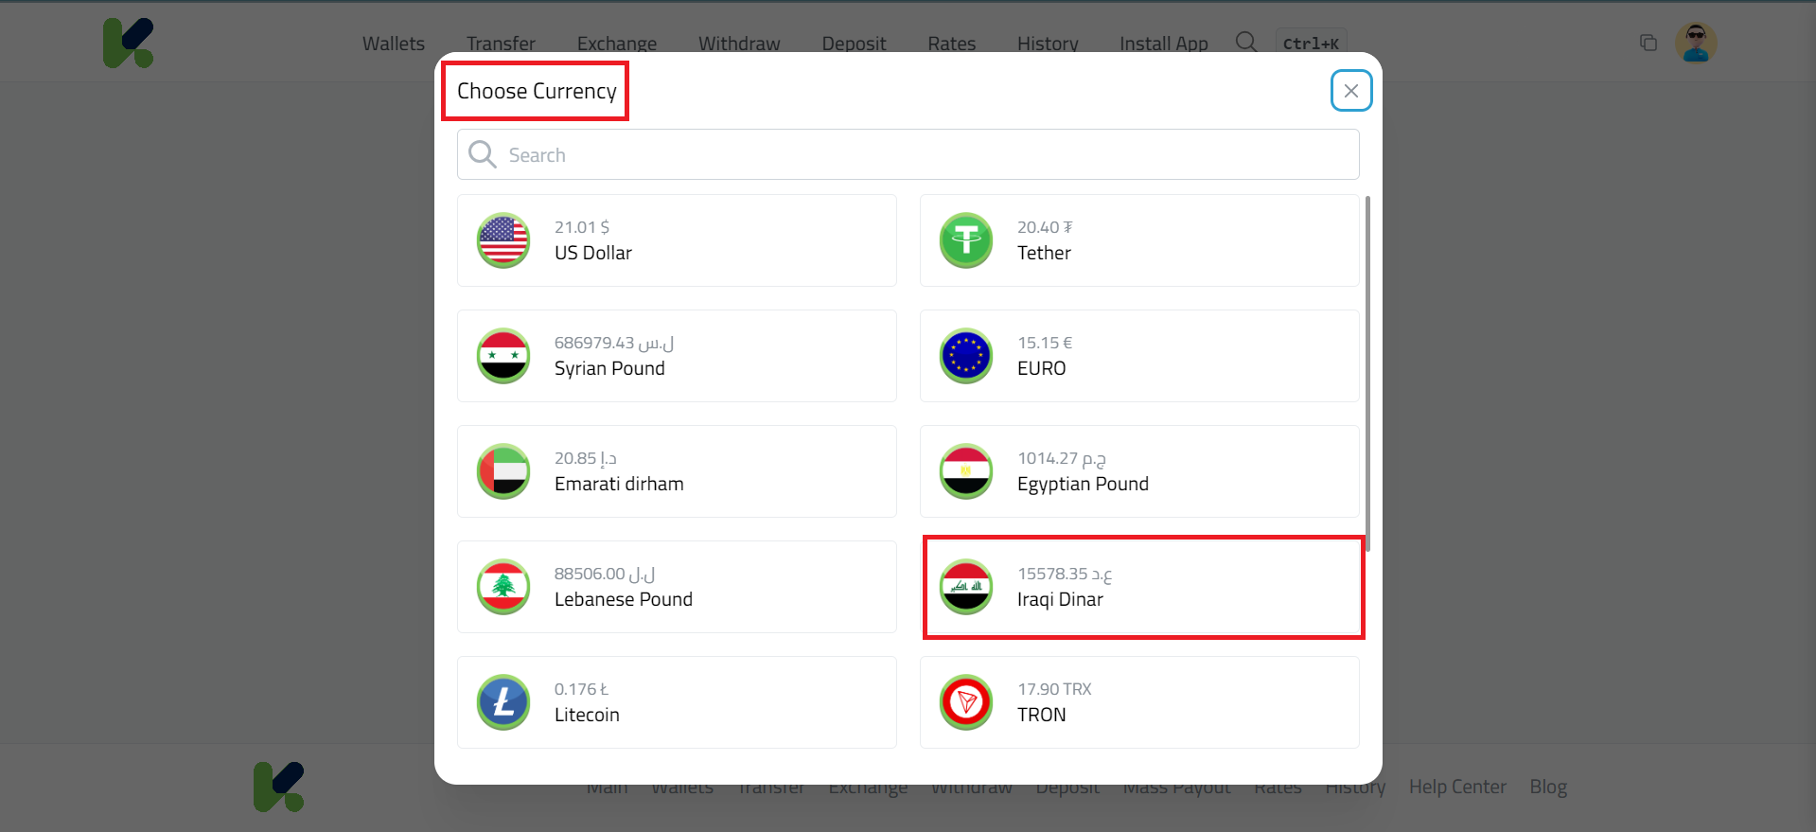The image size is (1816, 832).
Task: Open History in the top navigation
Action: (x=1048, y=44)
